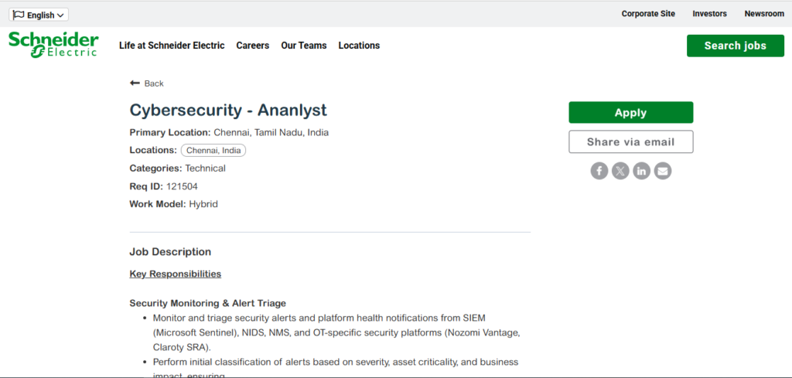Viewport: 792px width, 378px height.
Task: Click the Req ID 121504 text
Action: 164,187
